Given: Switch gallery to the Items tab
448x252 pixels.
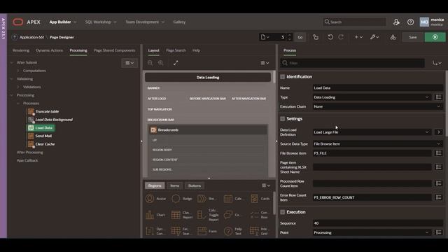Looking at the screenshot, I should click(x=174, y=185).
